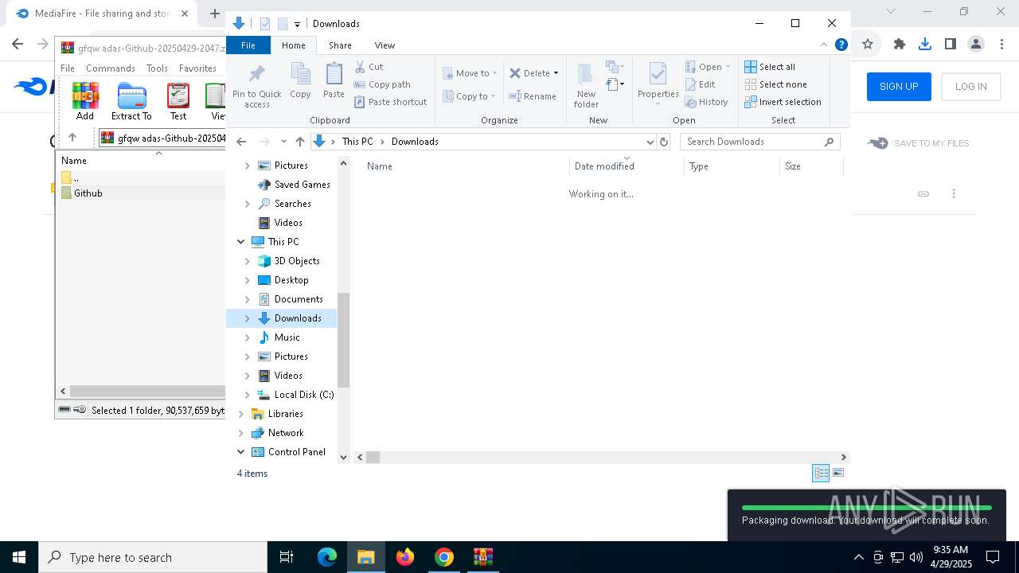Open Chrome Downloads icon in toolbar

(x=924, y=44)
